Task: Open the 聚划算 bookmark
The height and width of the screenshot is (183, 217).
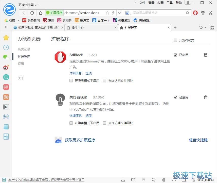Action: click(x=65, y=20)
